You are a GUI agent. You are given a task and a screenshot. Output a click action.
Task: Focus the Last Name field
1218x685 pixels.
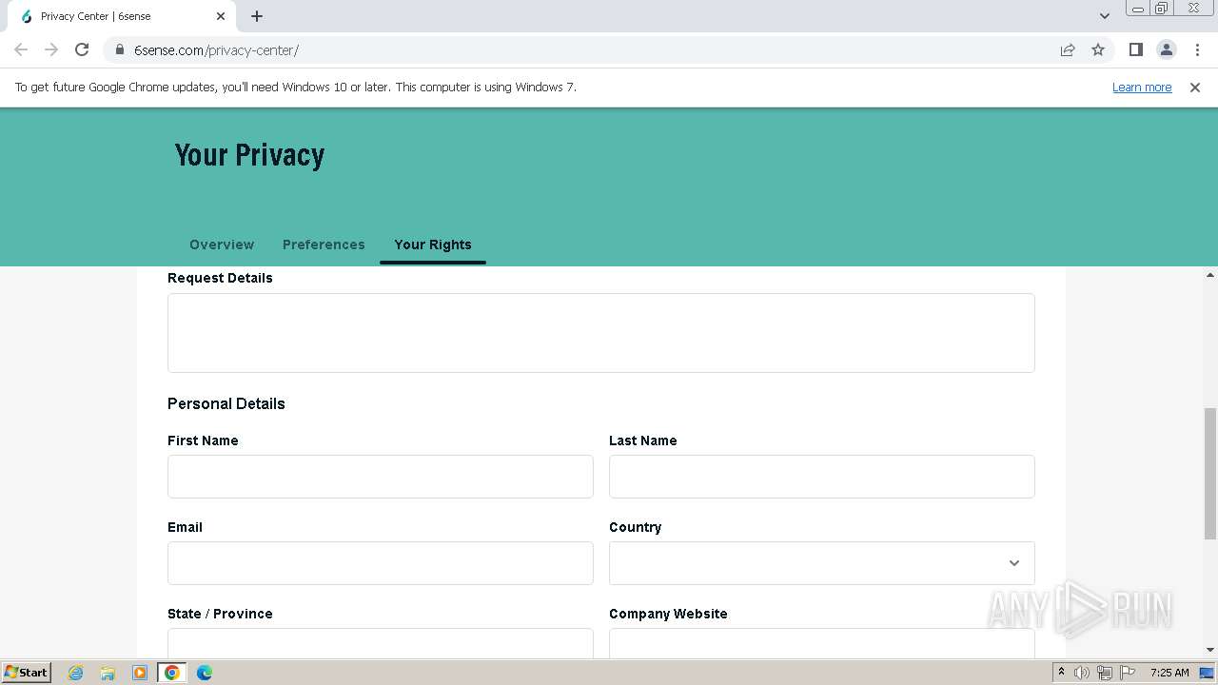(822, 477)
